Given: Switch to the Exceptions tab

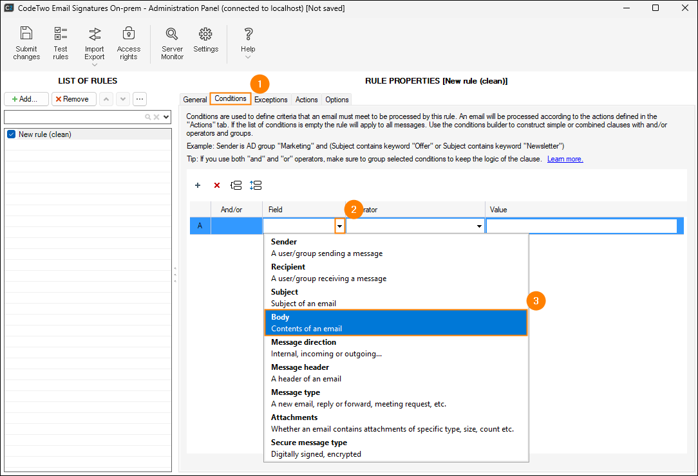Looking at the screenshot, I should 270,100.
